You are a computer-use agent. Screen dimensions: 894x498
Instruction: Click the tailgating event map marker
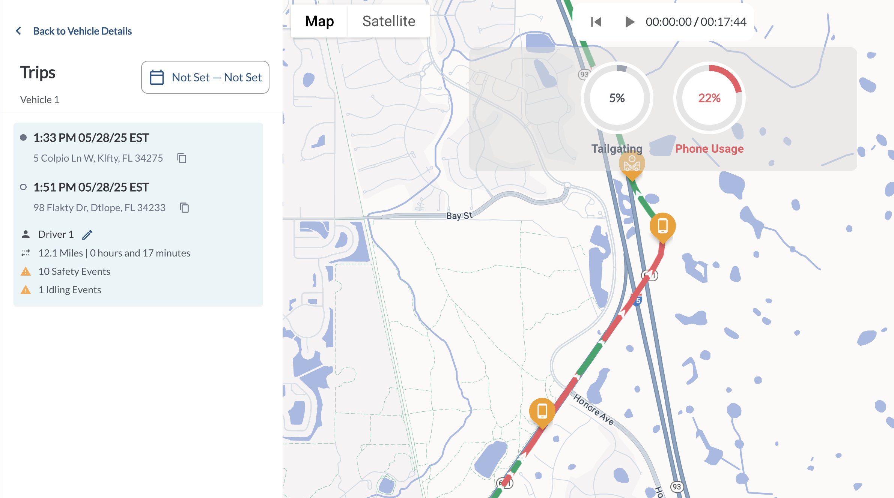(x=632, y=165)
